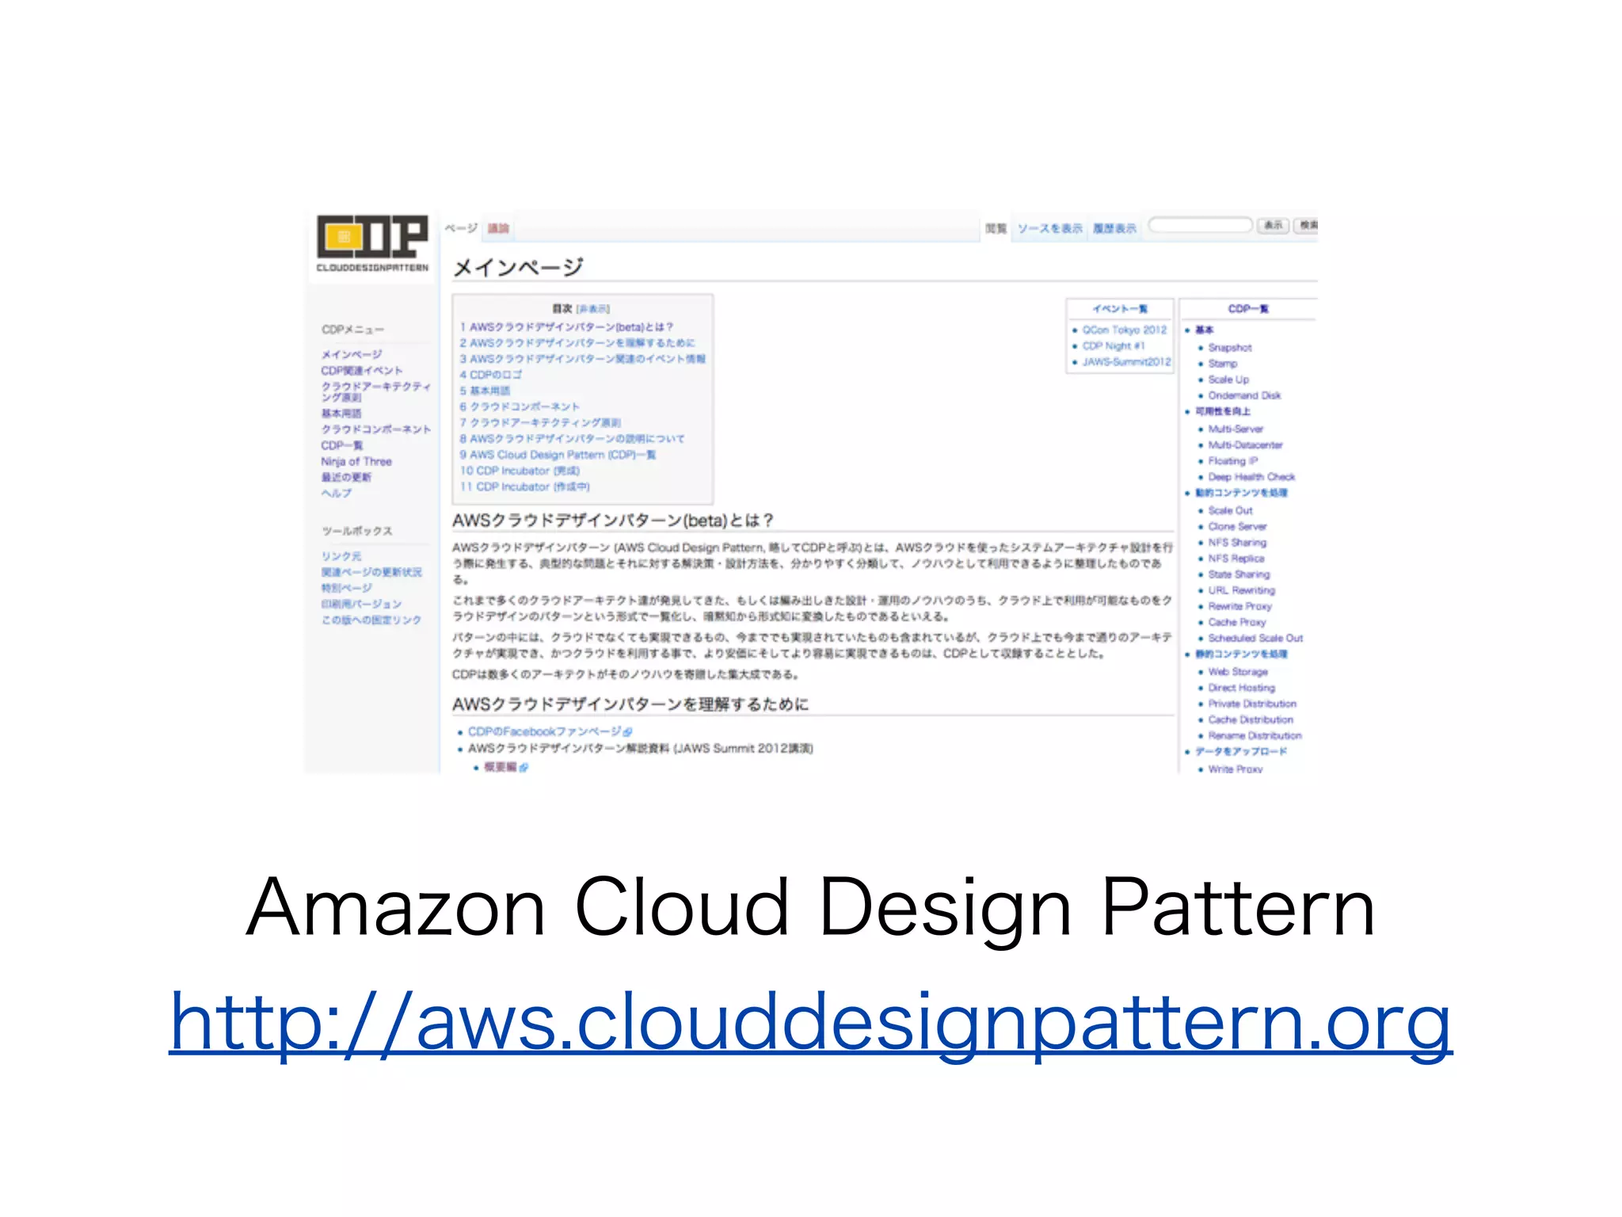The width and height of the screenshot is (1622, 1217).
Task: Open the Floating IP pattern link
Action: pyautogui.click(x=1233, y=460)
